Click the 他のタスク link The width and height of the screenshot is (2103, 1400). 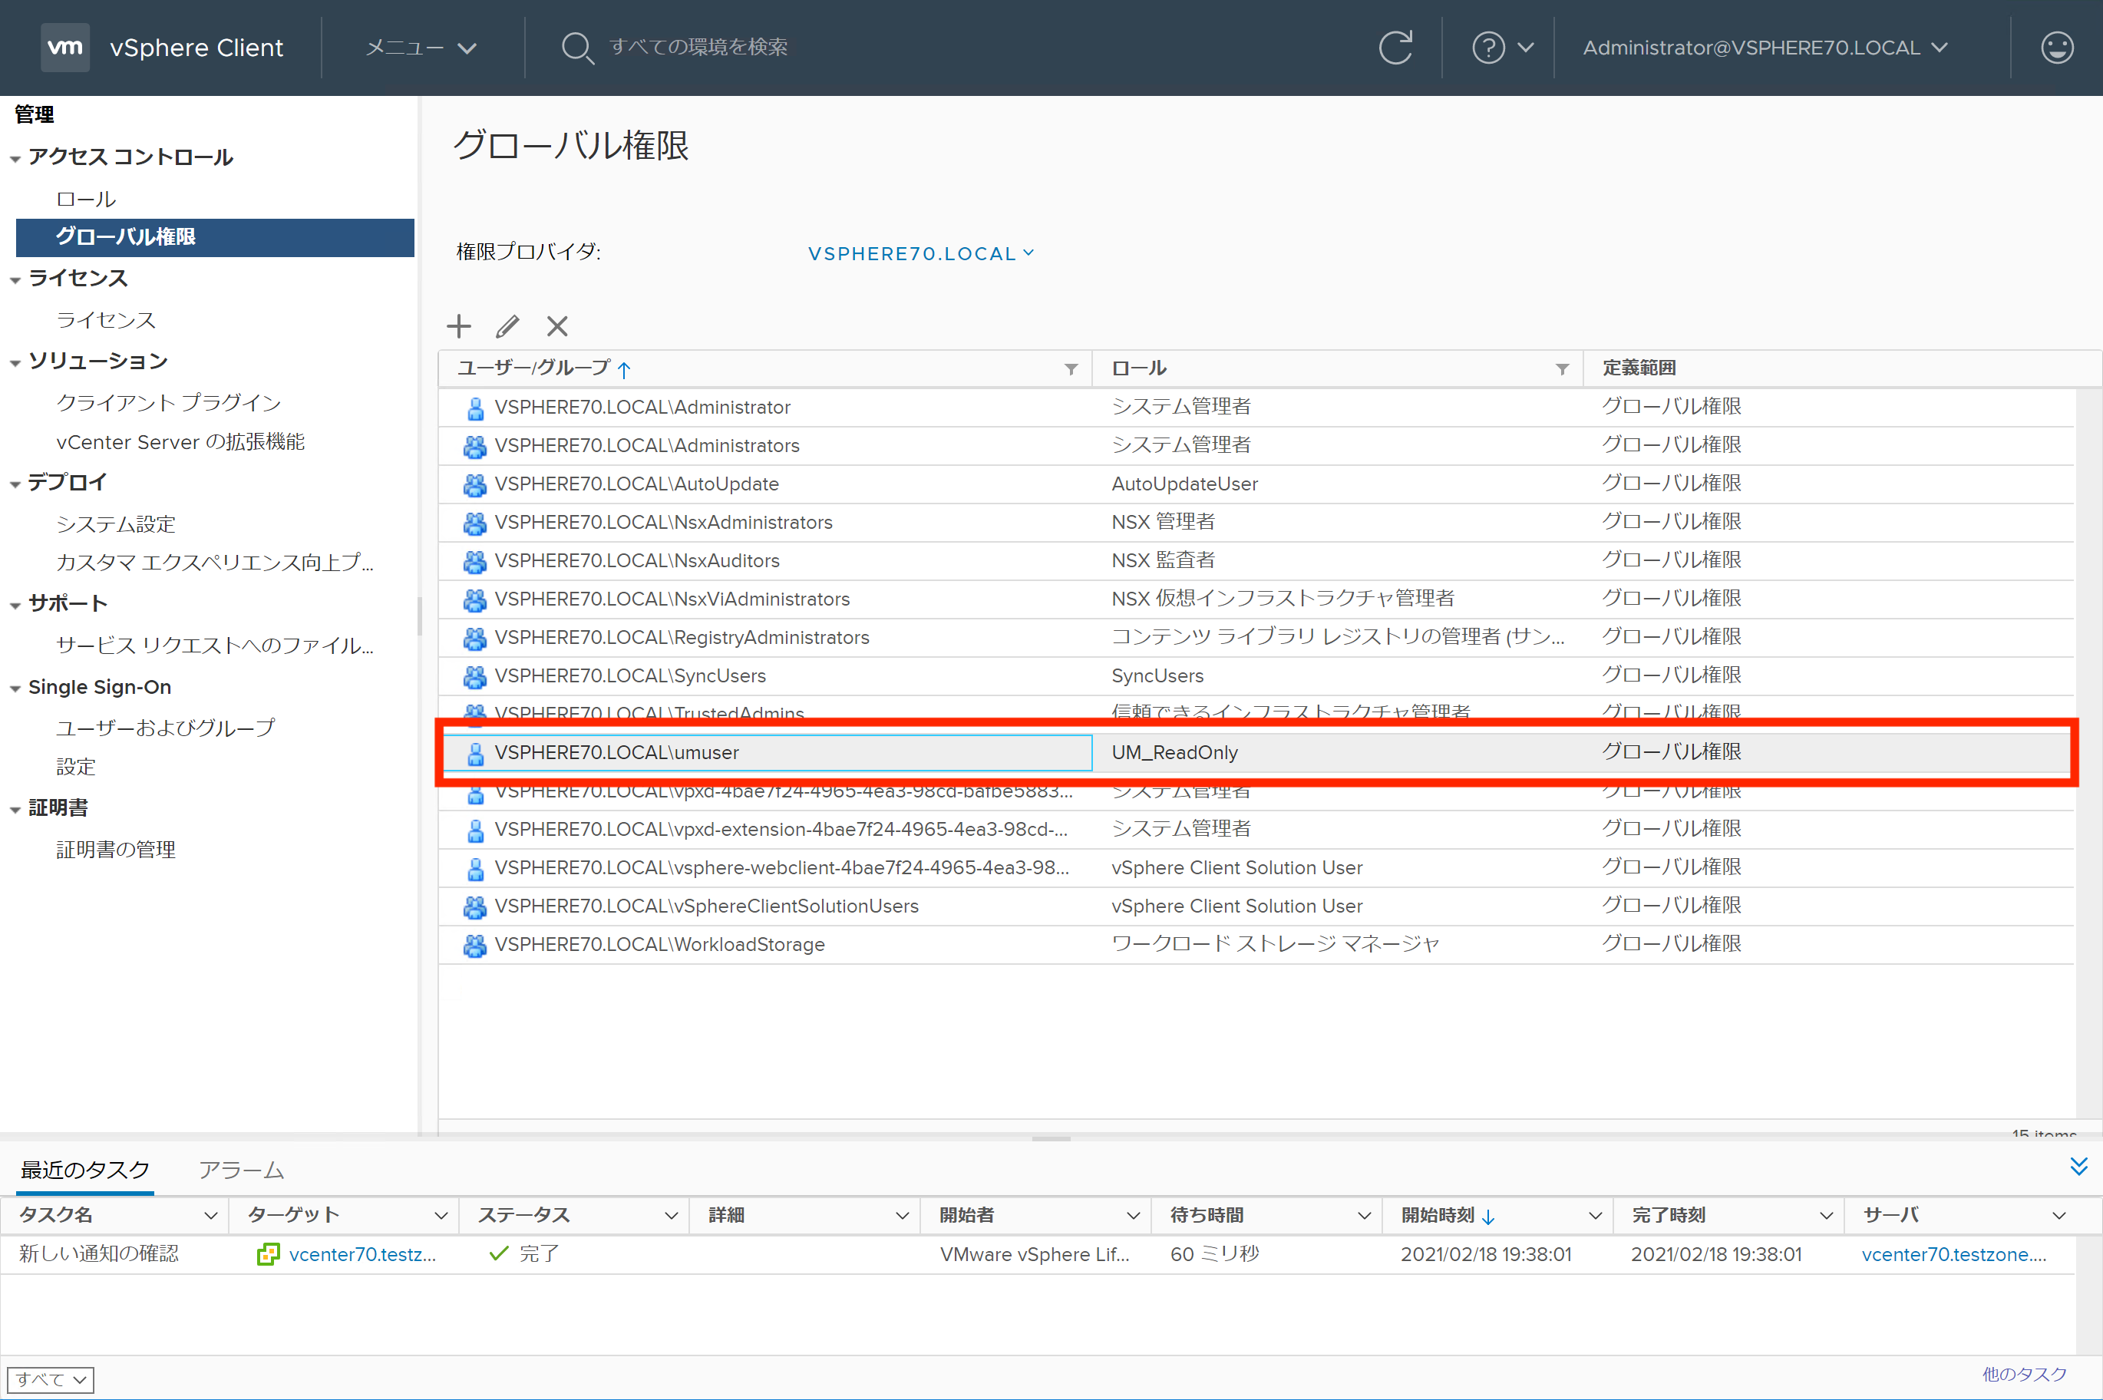(x=2025, y=1374)
